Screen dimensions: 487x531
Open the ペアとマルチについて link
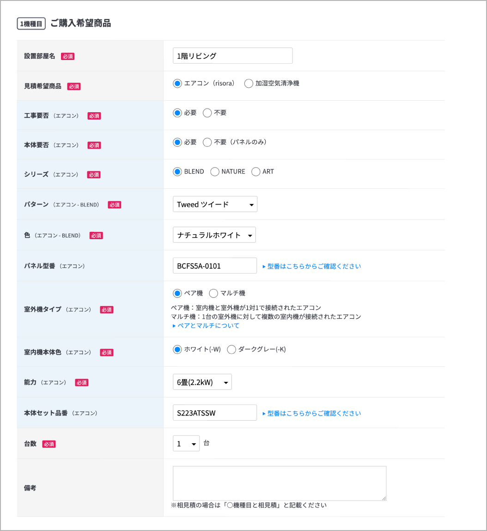206,326
